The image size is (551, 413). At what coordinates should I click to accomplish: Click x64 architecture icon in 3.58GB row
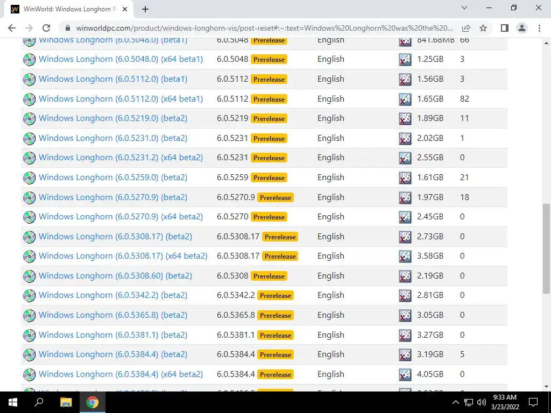(405, 257)
